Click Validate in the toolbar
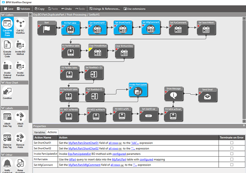The image size is (246, 173). (x=24, y=9)
